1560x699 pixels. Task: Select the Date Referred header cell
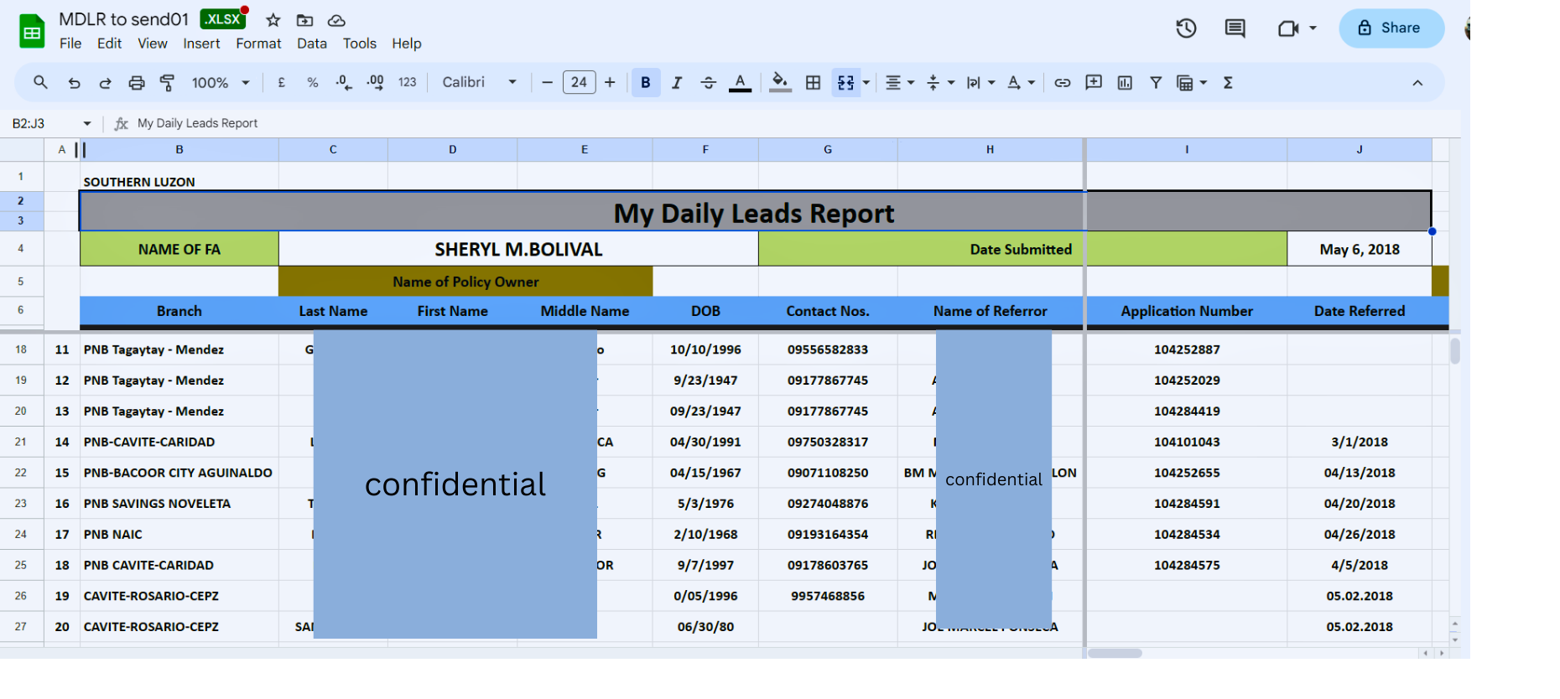(1360, 311)
